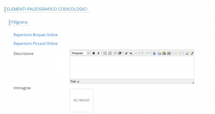Insert a numbered list
Viewport: 215px width, 114px height.
tap(110, 53)
